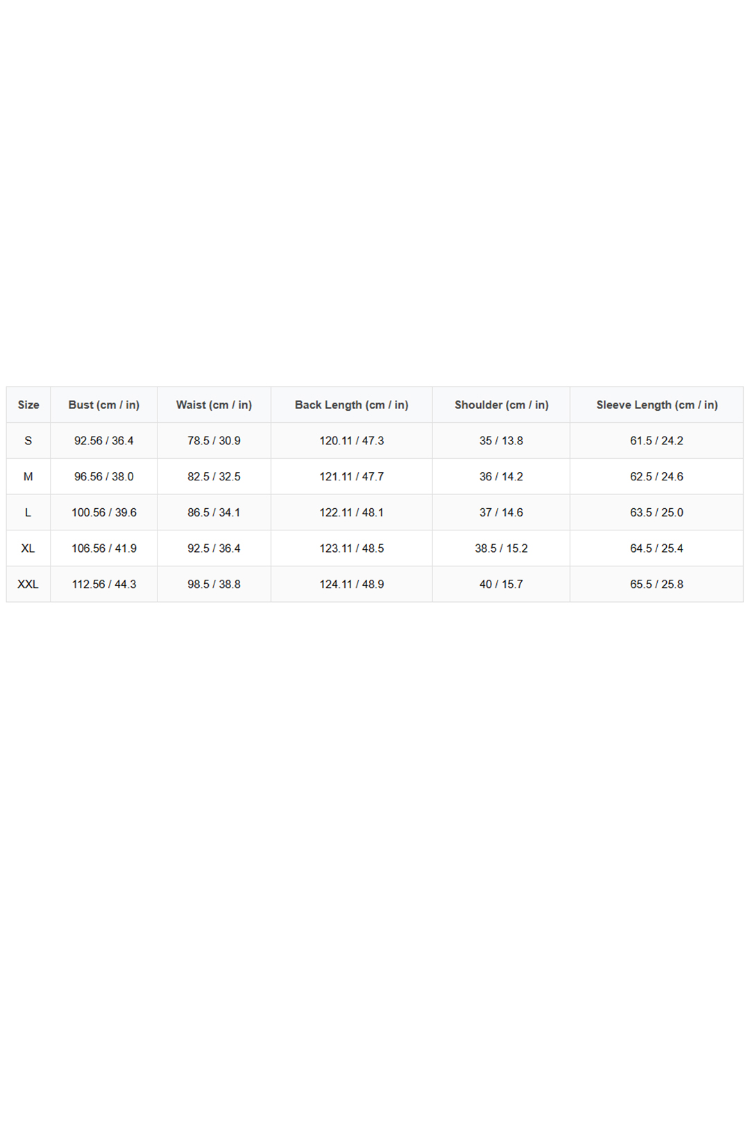Click the Sleeve Length column header
The width and height of the screenshot is (755, 1133).
click(x=656, y=405)
